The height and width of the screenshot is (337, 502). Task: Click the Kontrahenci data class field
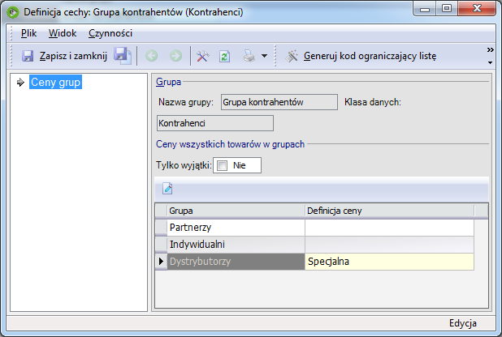click(x=215, y=123)
